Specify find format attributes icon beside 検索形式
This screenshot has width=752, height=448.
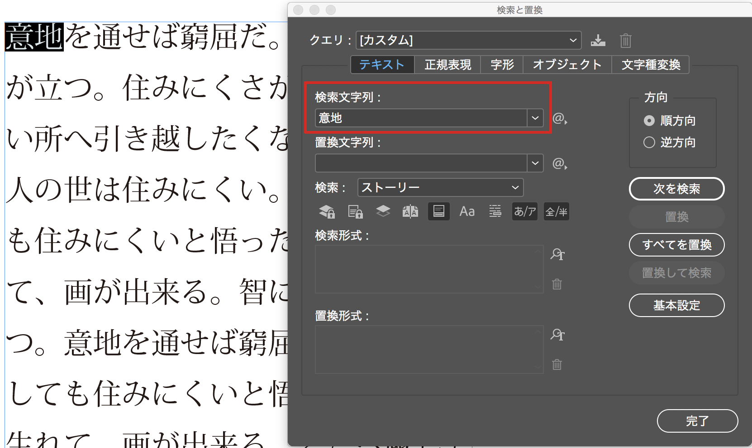557,254
